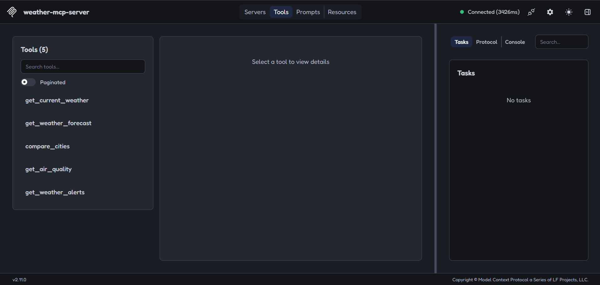600x285 pixels.
Task: Select the get_weather_forecast tool
Action: coord(83,123)
